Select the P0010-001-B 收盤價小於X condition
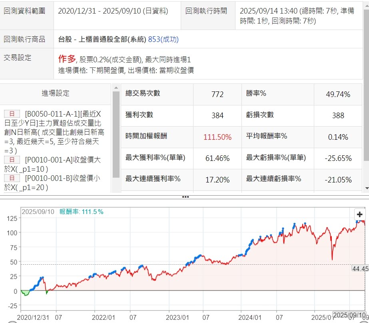369x323 pixels. [x=60, y=182]
